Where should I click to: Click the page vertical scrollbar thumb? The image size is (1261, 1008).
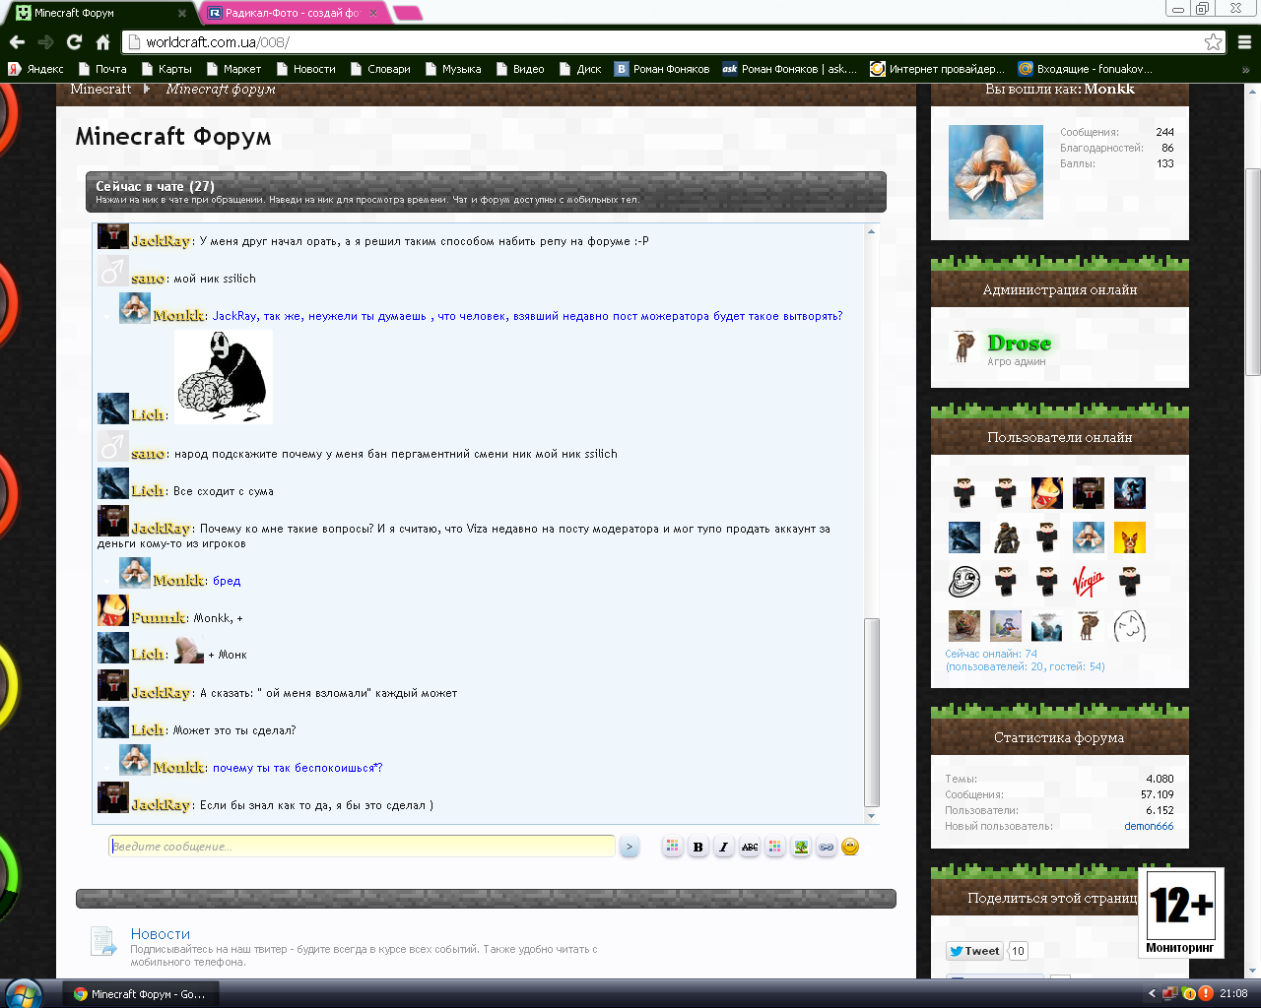tap(1252, 272)
